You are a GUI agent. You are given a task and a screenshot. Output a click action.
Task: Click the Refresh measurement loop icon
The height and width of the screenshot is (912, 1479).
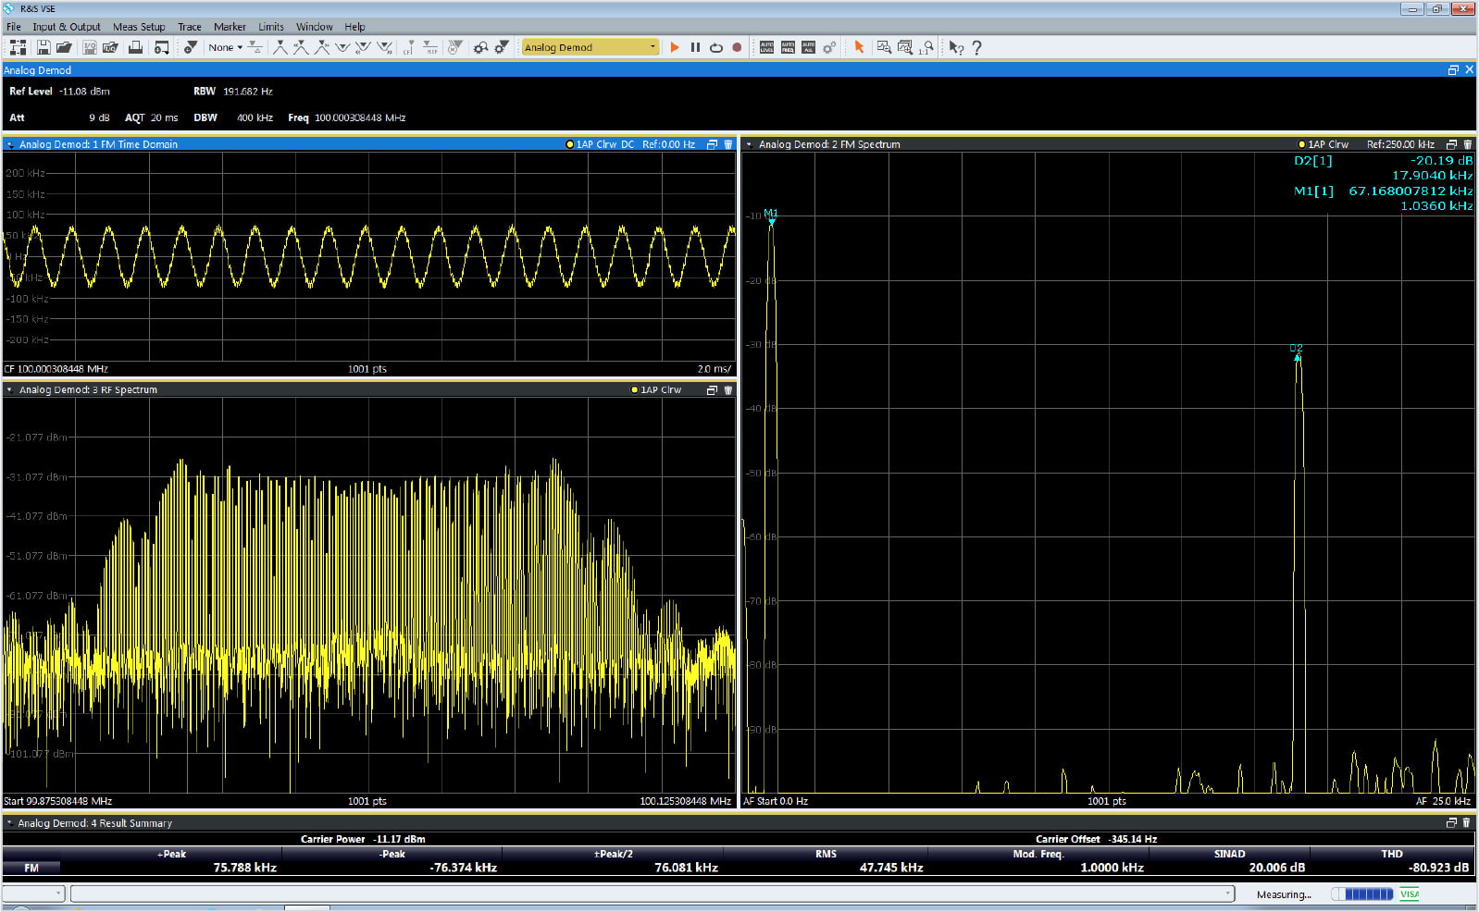[x=715, y=47]
